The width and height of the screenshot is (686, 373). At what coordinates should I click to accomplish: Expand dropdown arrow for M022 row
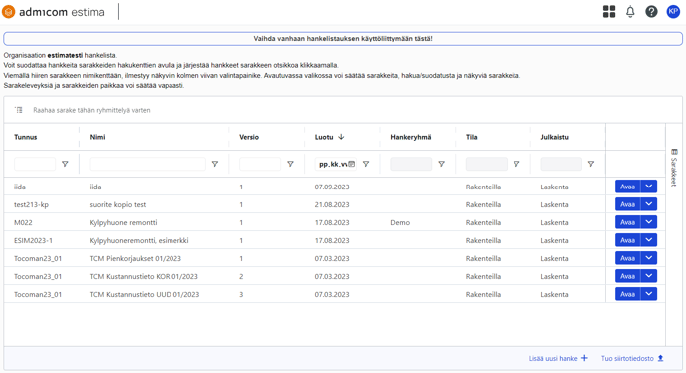click(649, 222)
